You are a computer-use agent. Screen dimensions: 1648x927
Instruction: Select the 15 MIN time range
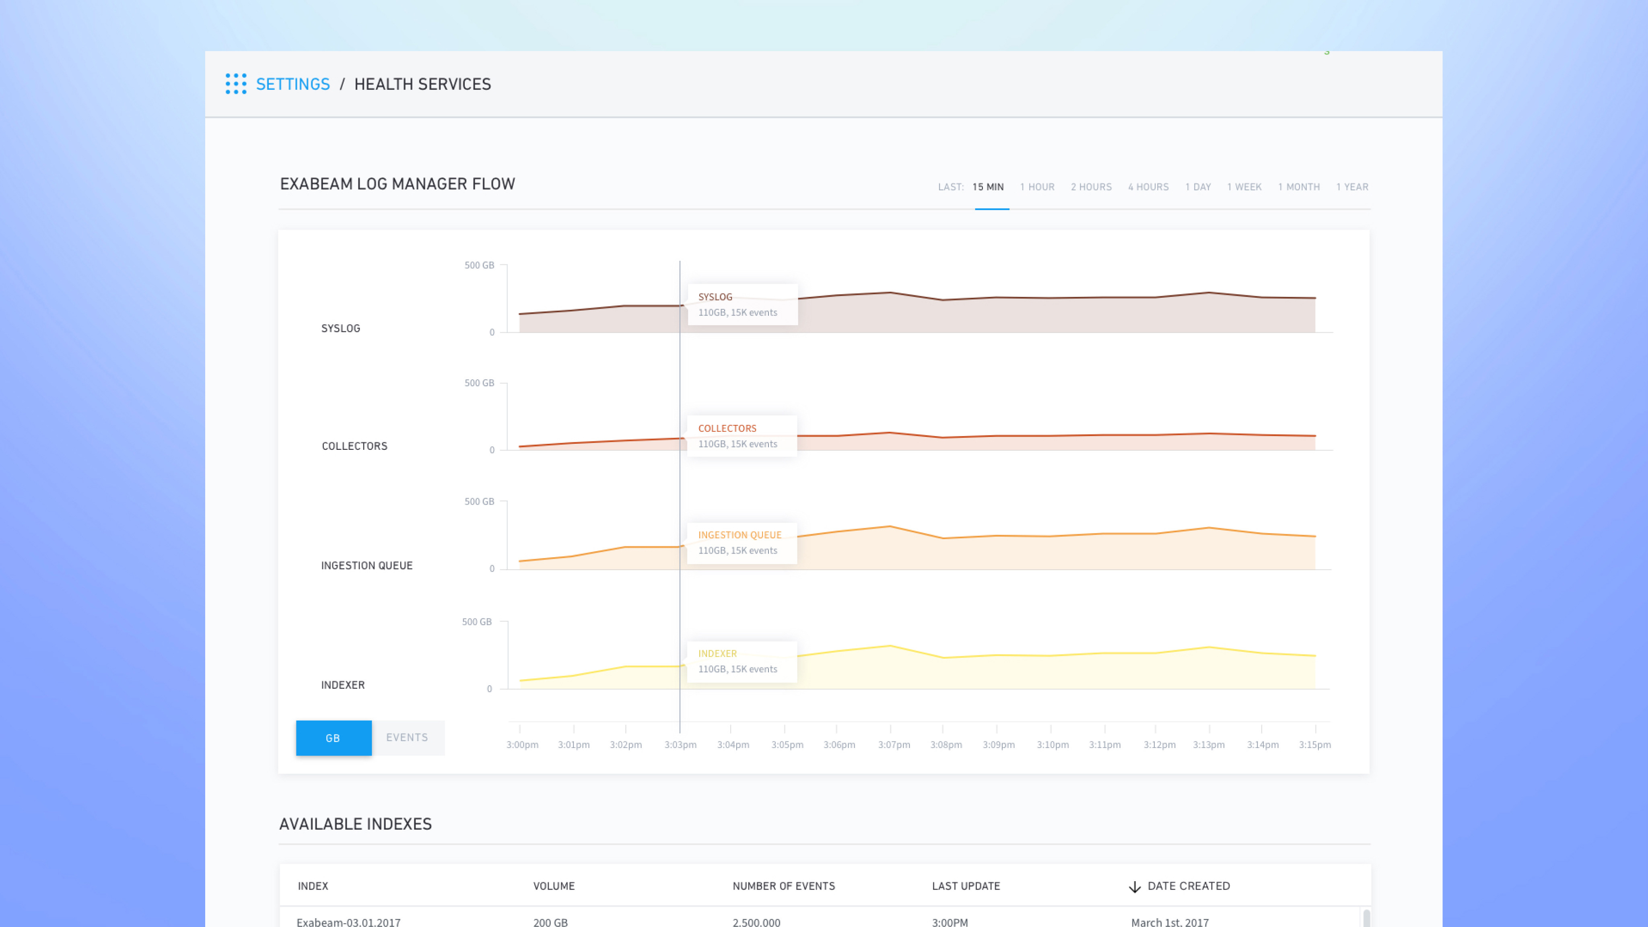(x=988, y=187)
